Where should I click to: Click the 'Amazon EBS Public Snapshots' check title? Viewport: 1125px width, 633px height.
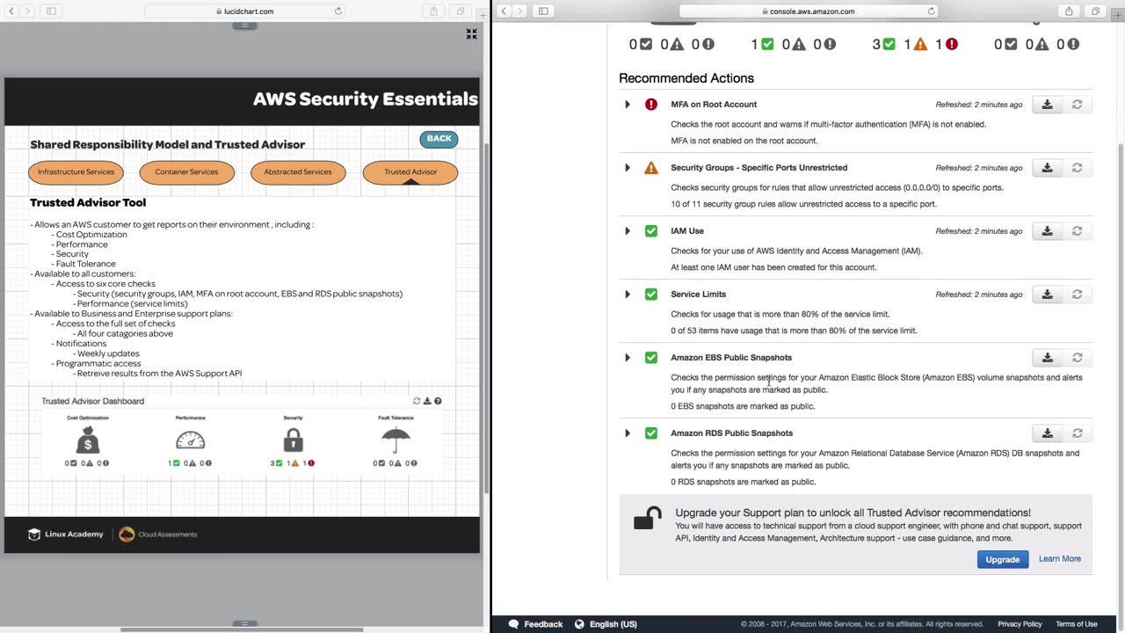[x=731, y=358]
